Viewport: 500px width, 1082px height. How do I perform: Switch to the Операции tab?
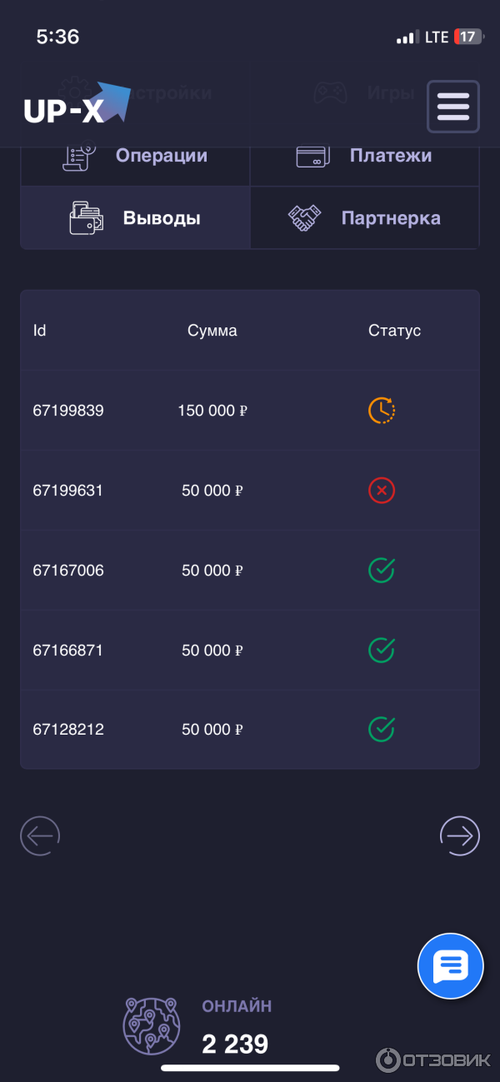tap(136, 157)
